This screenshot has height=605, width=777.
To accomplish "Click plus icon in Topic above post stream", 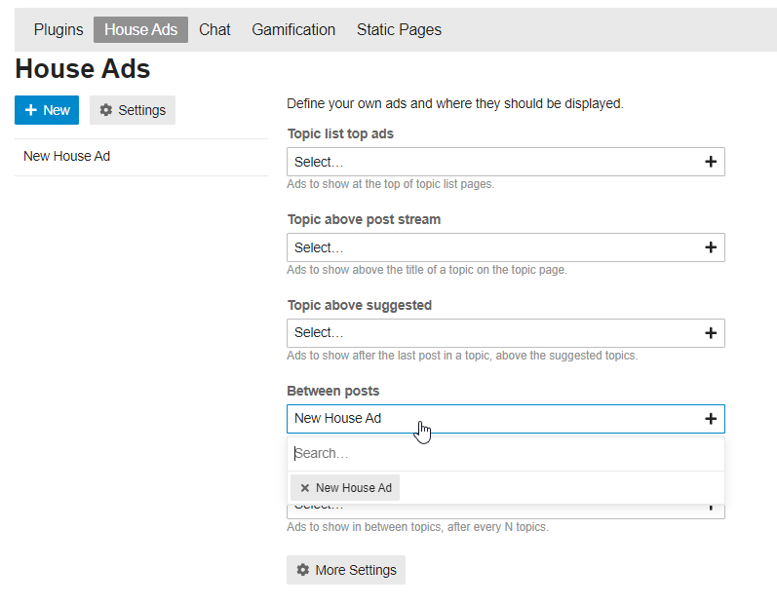I will [711, 247].
